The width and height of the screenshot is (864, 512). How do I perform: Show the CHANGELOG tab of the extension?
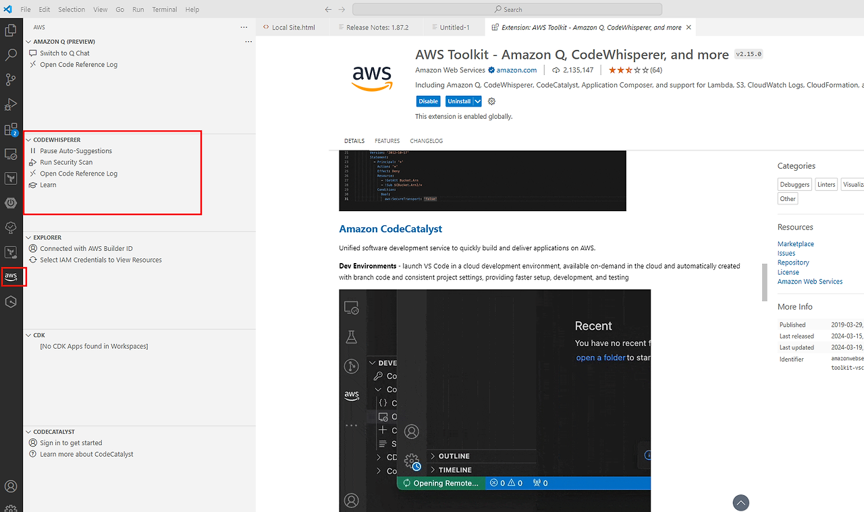click(427, 141)
